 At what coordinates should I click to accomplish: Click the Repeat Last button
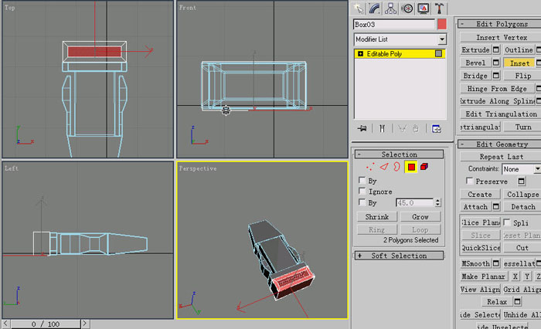coord(501,157)
